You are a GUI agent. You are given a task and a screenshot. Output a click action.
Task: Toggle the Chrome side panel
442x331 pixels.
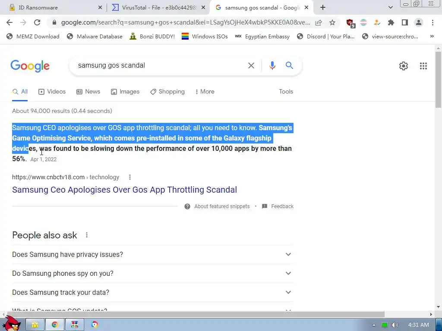coord(405,22)
